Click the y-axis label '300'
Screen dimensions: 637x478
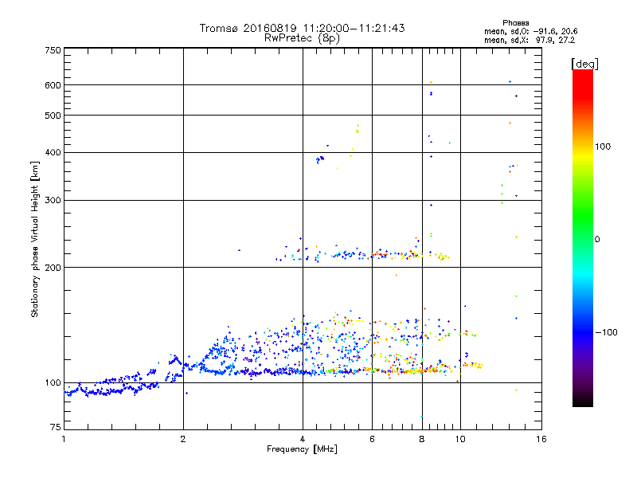click(x=53, y=200)
